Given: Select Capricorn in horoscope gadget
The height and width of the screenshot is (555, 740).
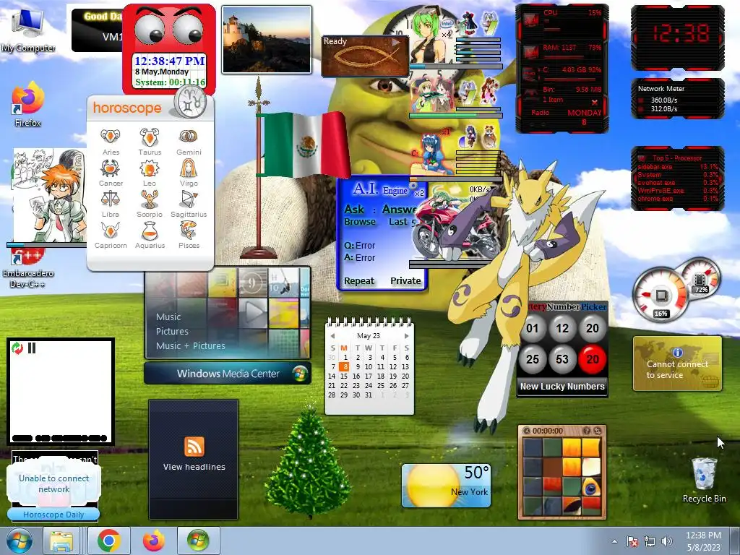Looking at the screenshot, I should pos(111,236).
